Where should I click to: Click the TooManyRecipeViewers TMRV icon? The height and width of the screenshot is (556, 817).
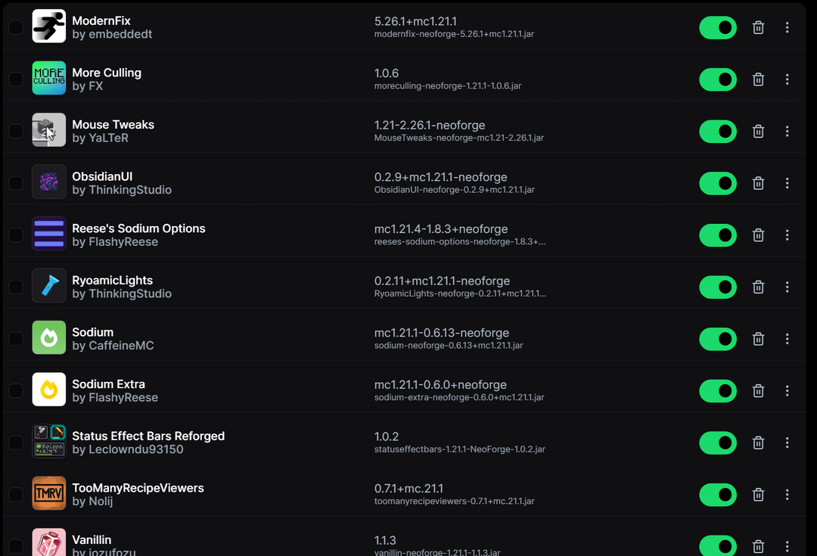point(49,494)
